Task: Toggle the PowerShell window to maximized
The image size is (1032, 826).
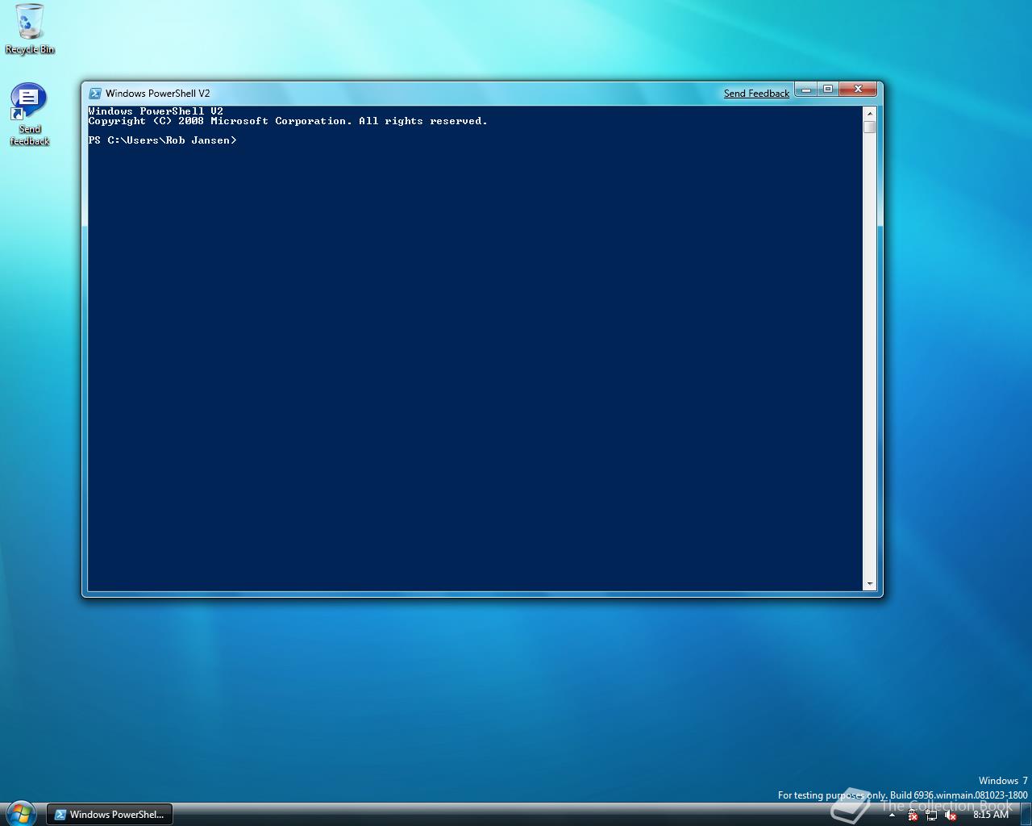Action: 827,90
